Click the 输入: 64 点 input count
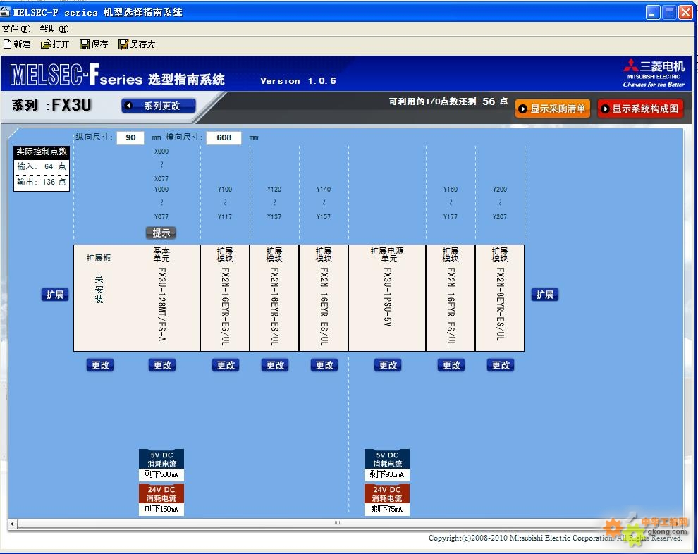The width and height of the screenshot is (698, 554). coord(42,166)
